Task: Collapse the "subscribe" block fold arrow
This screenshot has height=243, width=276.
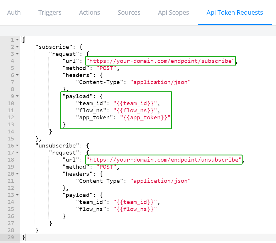Action: tap(17, 47)
